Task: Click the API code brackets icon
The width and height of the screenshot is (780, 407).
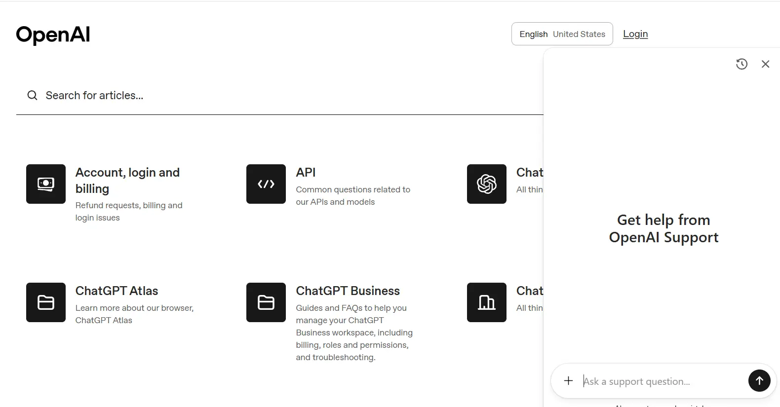Action: [x=266, y=184]
